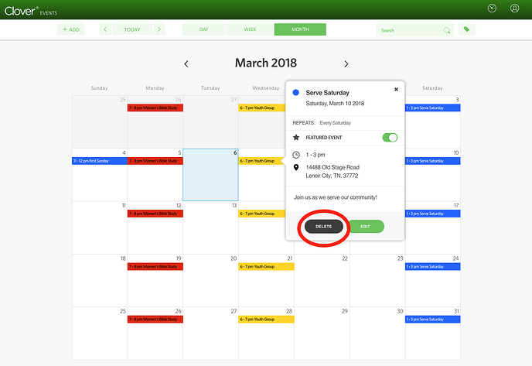Open the Clover Events logo
The width and height of the screenshot is (532, 366).
30,11
